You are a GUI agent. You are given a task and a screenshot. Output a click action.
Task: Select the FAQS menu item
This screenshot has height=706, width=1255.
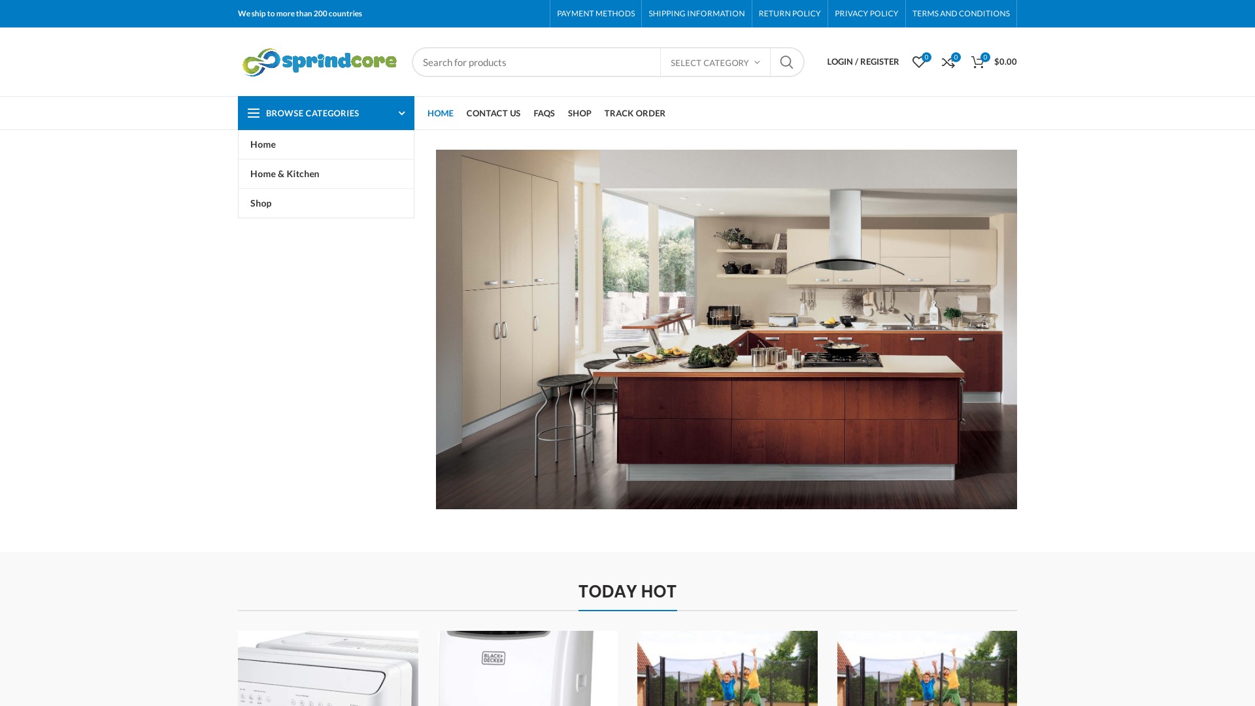tap(544, 113)
